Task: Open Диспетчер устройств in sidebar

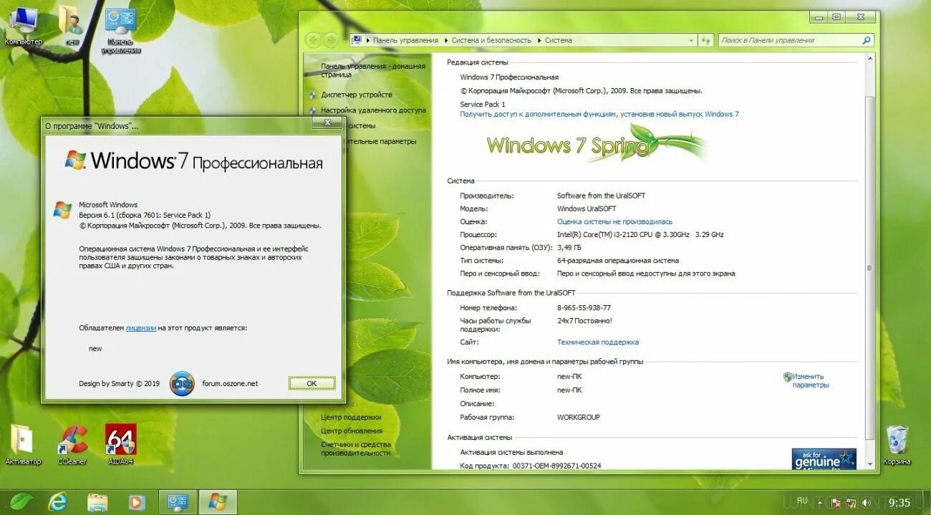Action: point(357,95)
